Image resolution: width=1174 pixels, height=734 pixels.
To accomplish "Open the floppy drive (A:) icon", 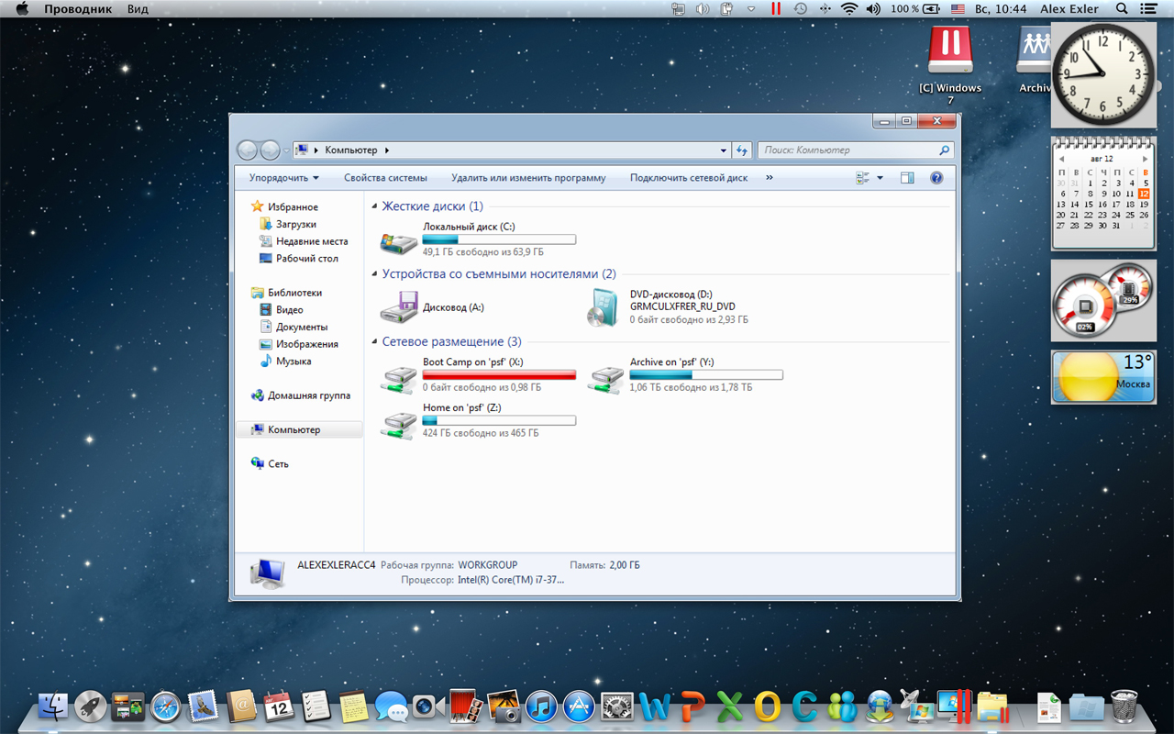I will pyautogui.click(x=399, y=308).
